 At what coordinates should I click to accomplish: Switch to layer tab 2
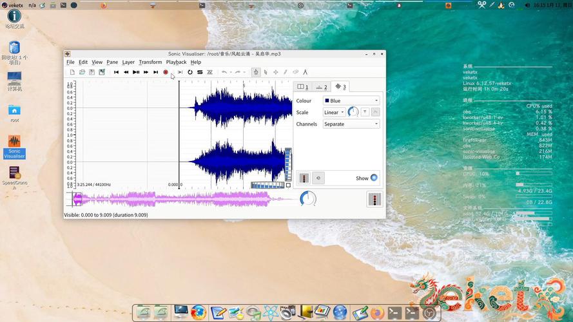click(322, 87)
